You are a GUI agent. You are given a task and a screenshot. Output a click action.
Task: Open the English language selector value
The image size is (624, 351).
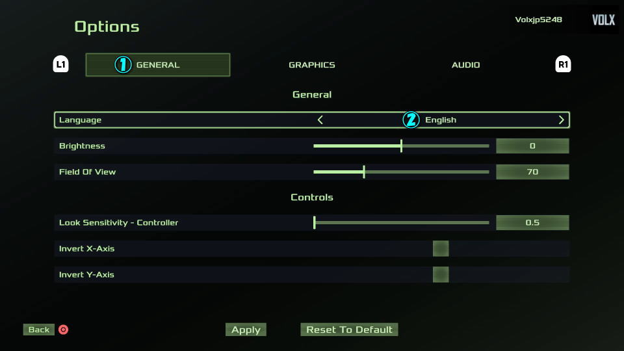pyautogui.click(x=441, y=120)
